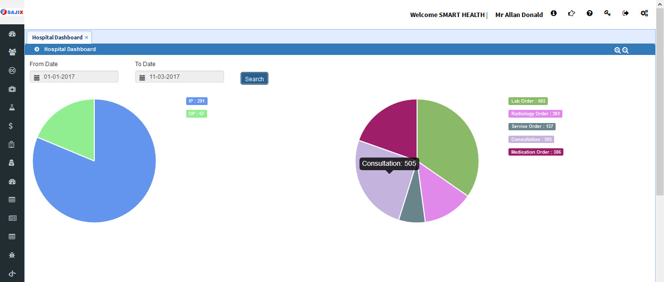Select the Hospital Dashboard tab
The width and height of the screenshot is (664, 282).
[x=57, y=37]
